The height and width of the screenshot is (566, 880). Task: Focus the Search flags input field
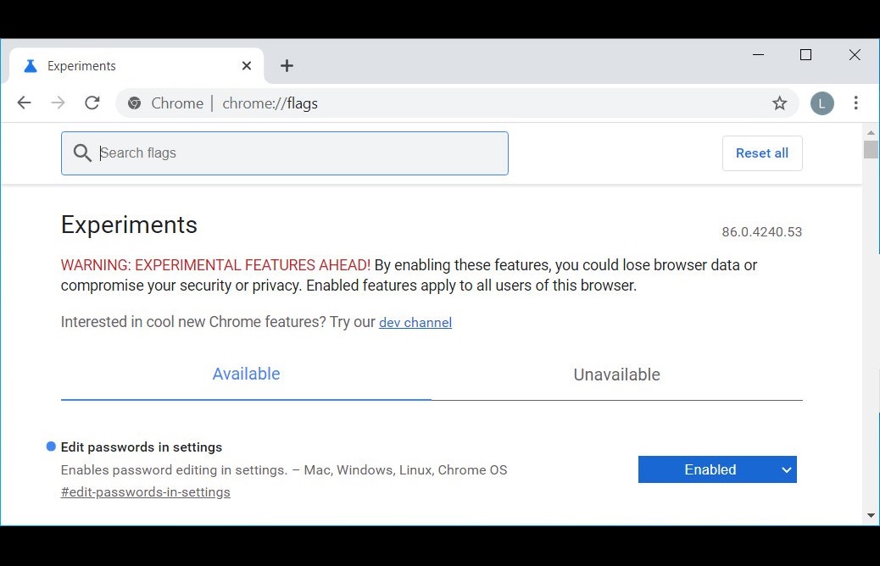pos(285,153)
